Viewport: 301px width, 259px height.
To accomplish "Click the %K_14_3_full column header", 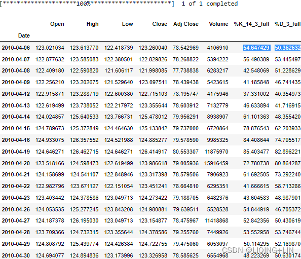I will (x=251, y=24).
